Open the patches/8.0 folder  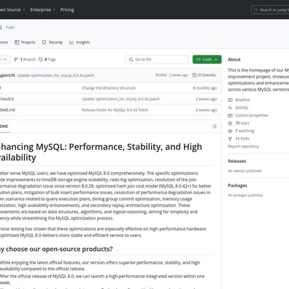(x=7, y=99)
